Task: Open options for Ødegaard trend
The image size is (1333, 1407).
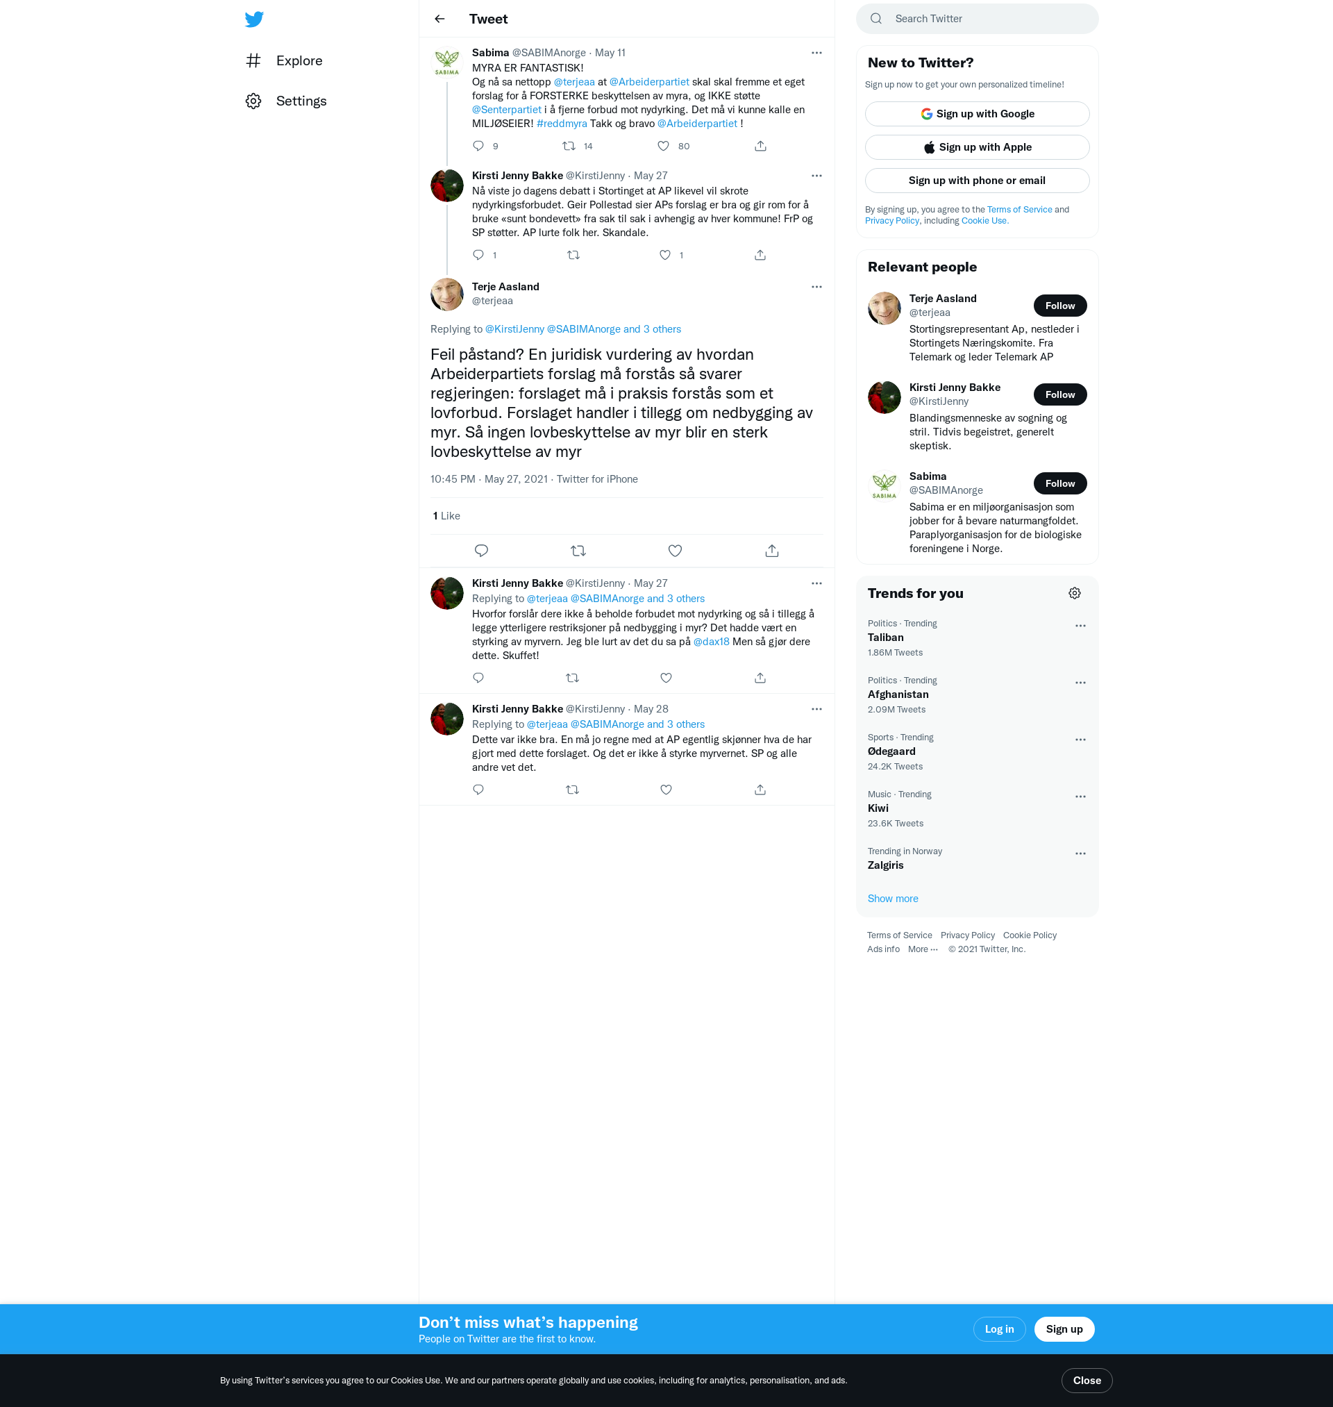Action: (1080, 740)
